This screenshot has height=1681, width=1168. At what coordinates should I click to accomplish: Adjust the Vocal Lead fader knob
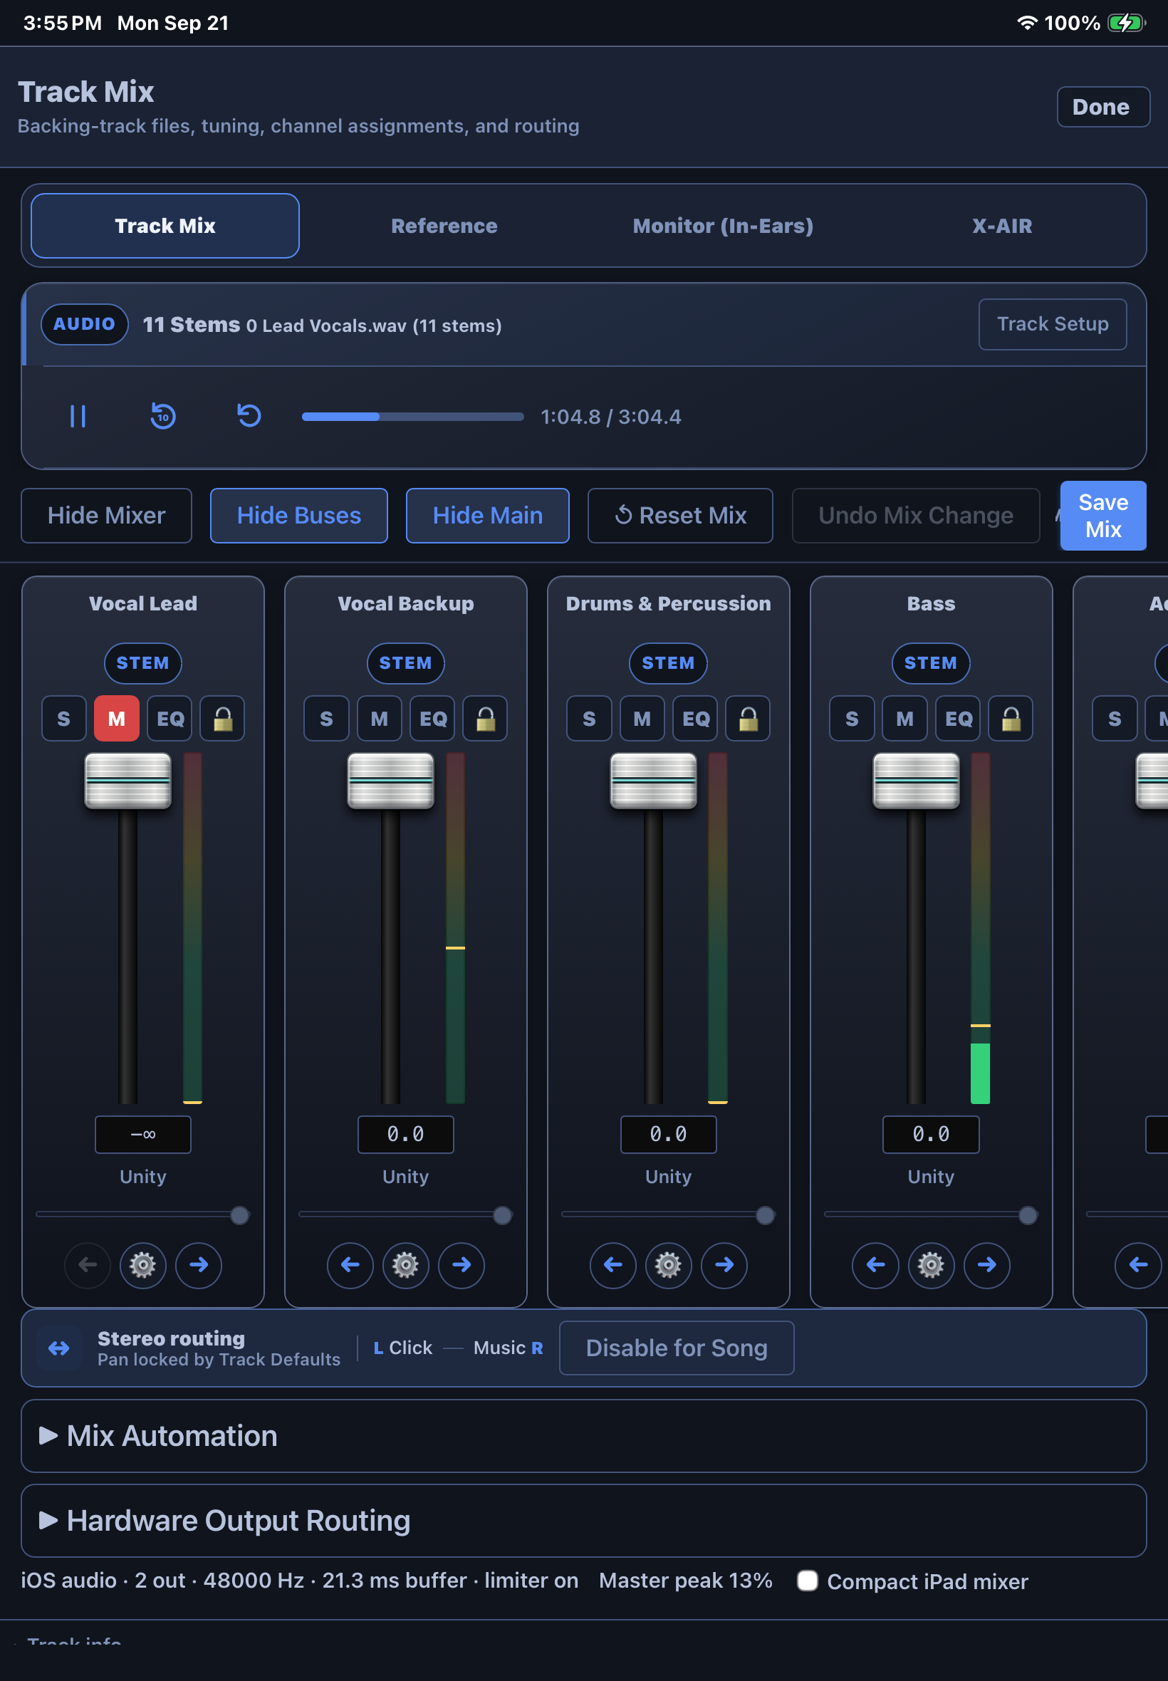click(x=128, y=780)
